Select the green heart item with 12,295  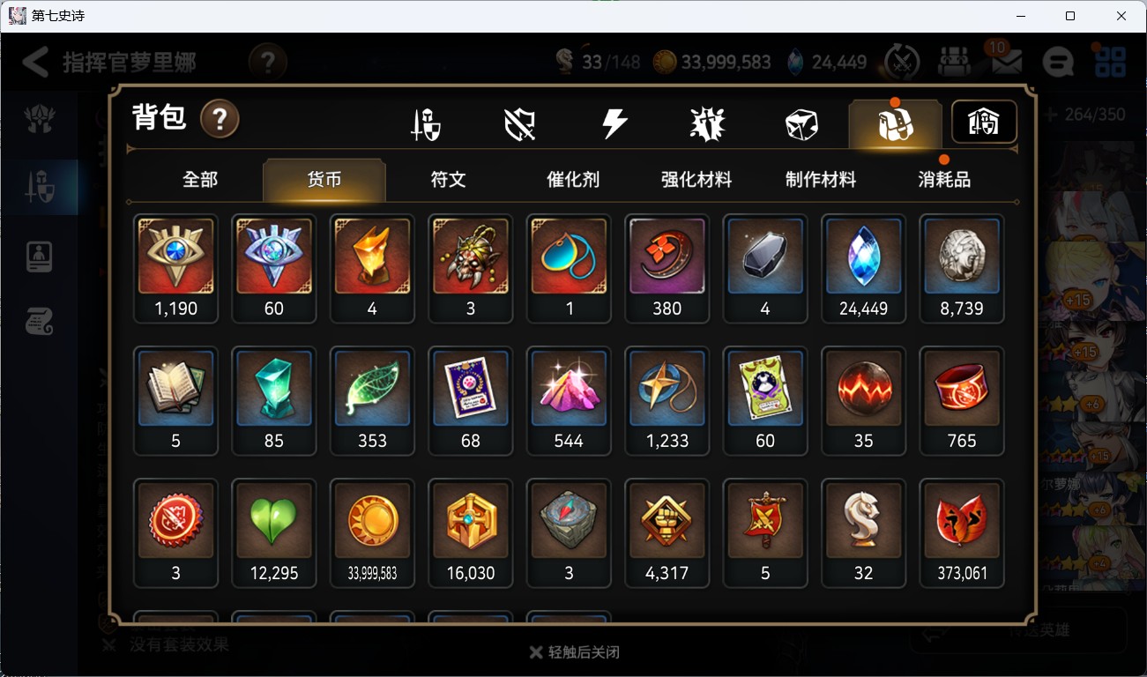(x=273, y=533)
